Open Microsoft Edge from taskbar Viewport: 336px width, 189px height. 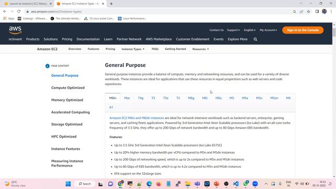coord(149,184)
